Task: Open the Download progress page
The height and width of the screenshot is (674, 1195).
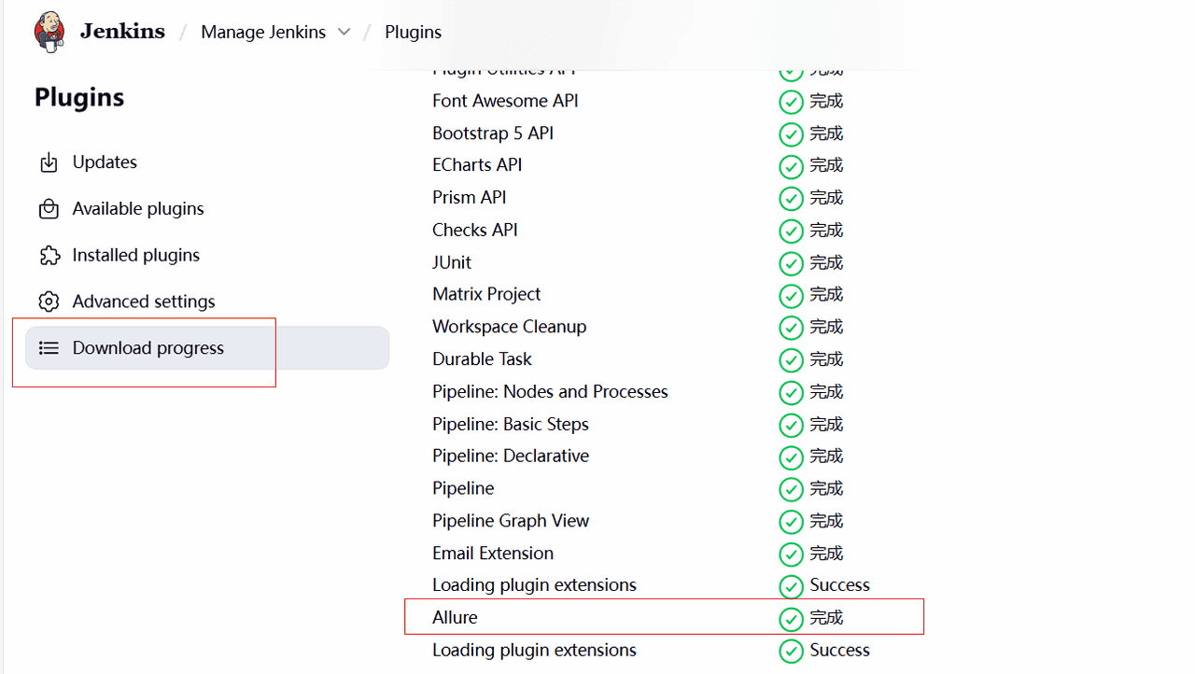Action: (148, 347)
